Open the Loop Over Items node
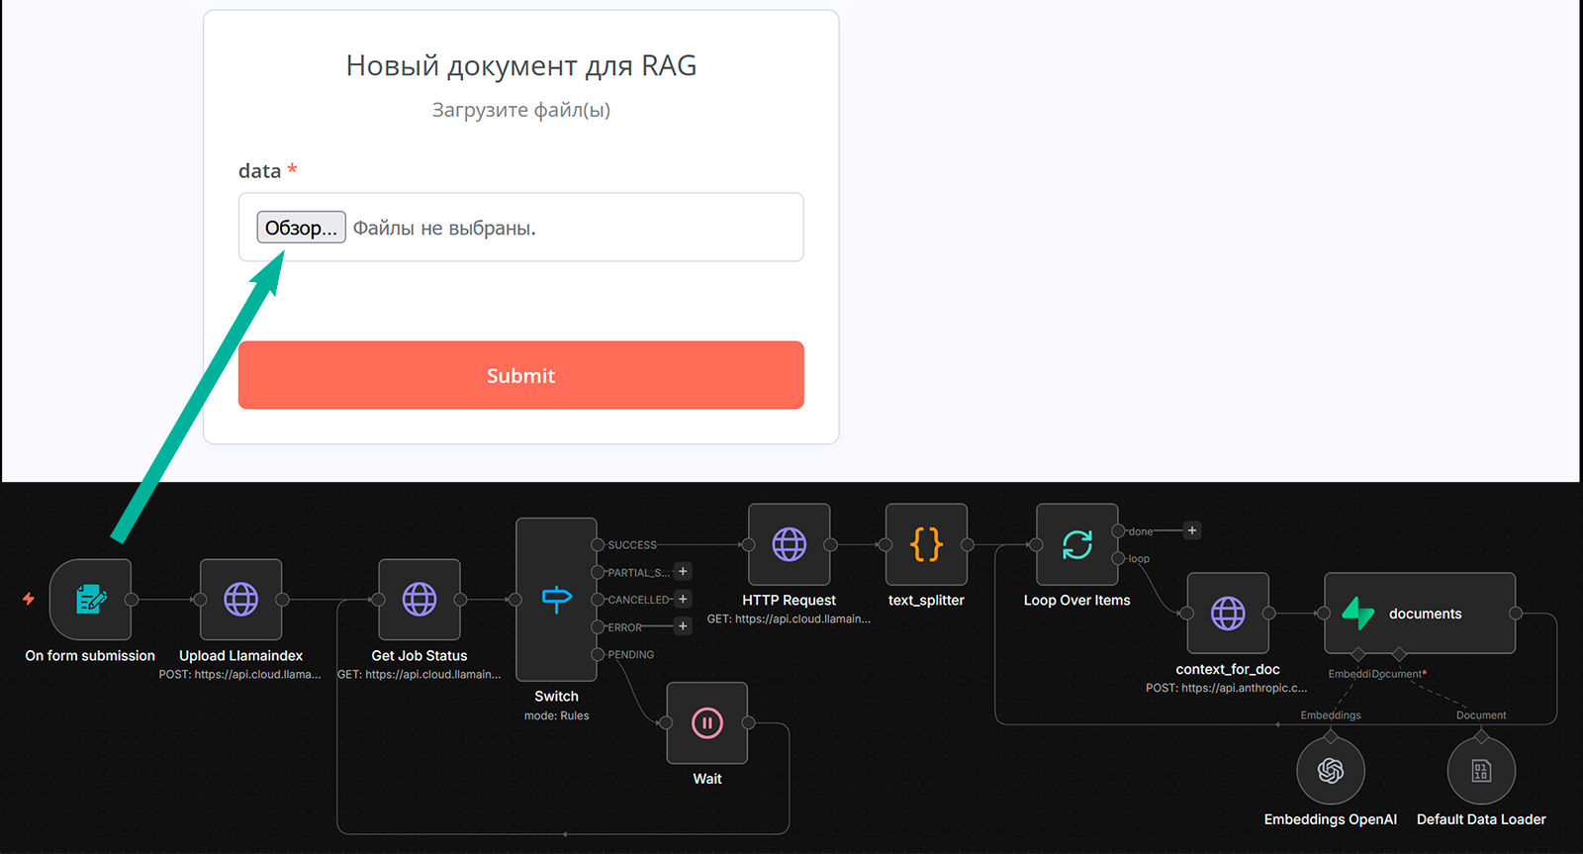The height and width of the screenshot is (854, 1583). [1076, 544]
